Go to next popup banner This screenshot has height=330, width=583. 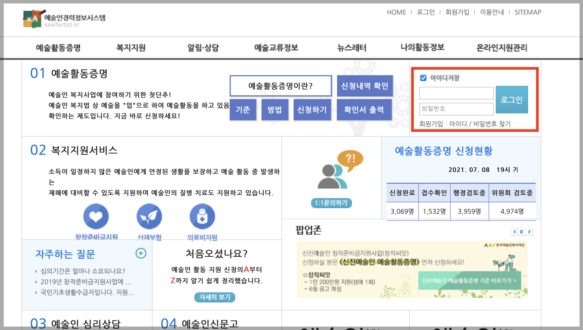tap(529, 232)
